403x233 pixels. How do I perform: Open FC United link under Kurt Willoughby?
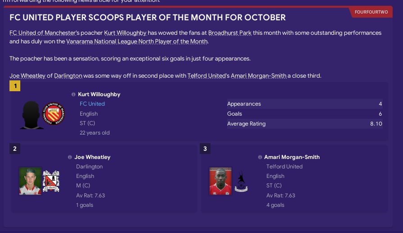[92, 104]
